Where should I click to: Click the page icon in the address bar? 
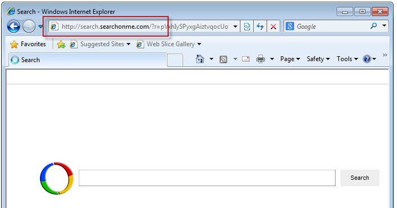coord(55,26)
